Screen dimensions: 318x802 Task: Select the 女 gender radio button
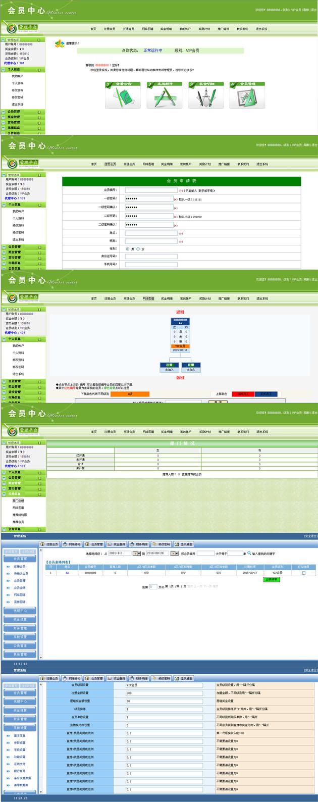click(138, 249)
